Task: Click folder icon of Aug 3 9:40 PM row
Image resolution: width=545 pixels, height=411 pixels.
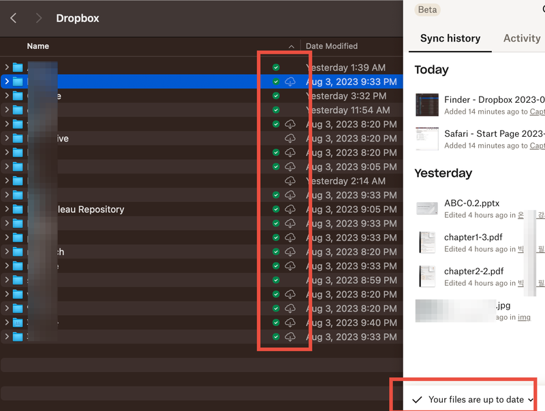Action: [18, 323]
